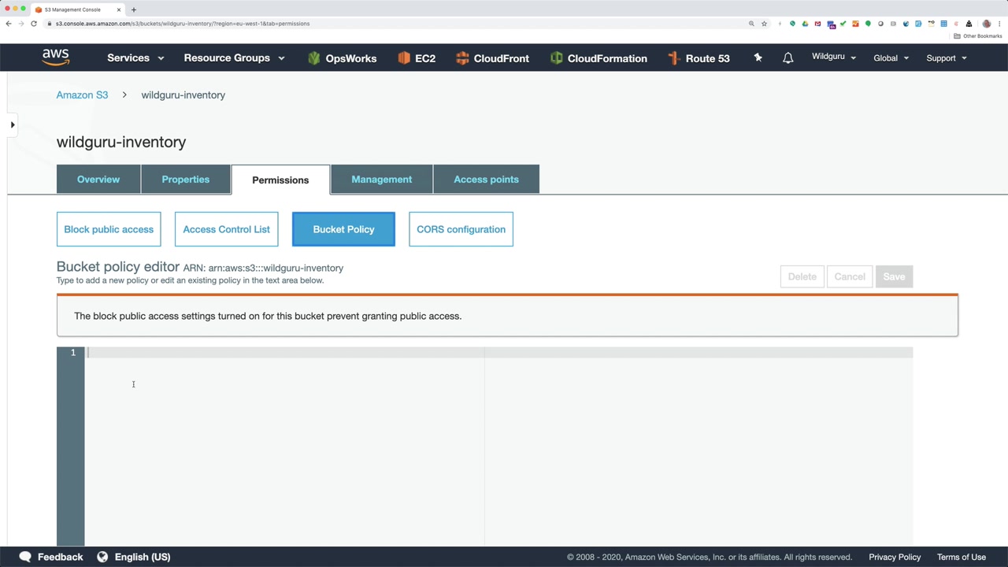Click the AWS logo home icon
Image resolution: width=1008 pixels, height=567 pixels.
[56, 57]
